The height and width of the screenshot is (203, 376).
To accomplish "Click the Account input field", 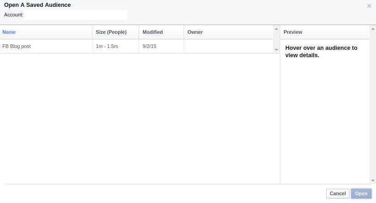I will 76,15.
